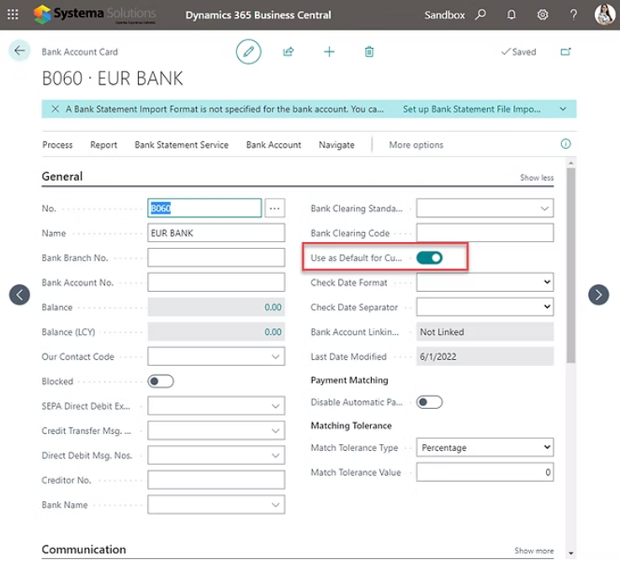Click Show less in General section

[x=536, y=178]
